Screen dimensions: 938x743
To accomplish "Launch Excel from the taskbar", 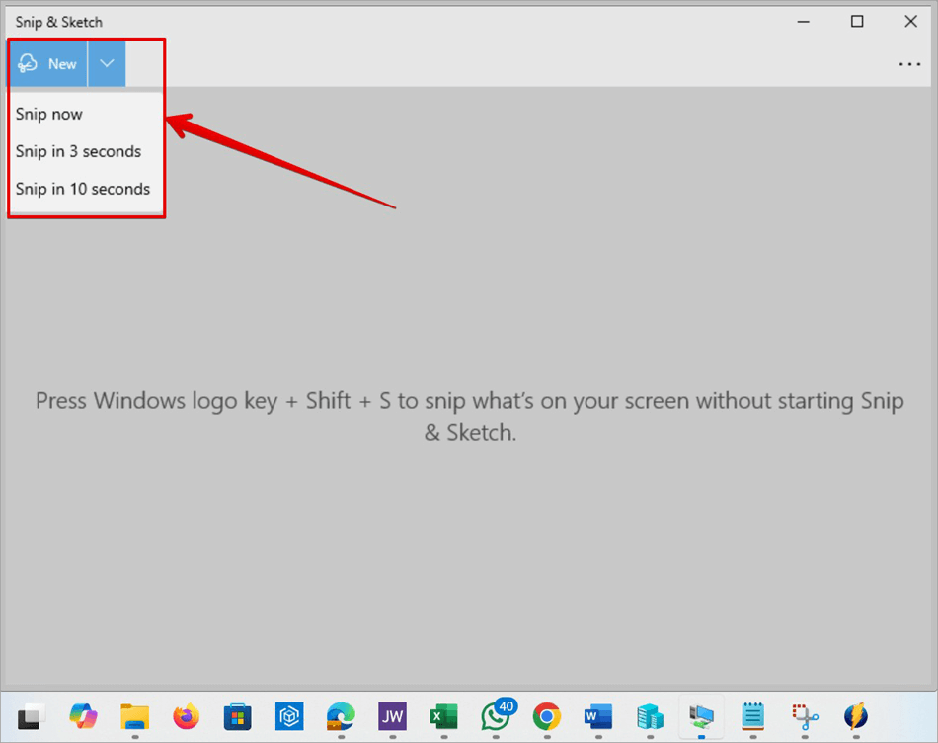I will pyautogui.click(x=443, y=716).
